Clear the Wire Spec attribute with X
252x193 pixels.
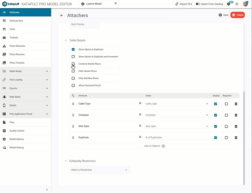coord(140,126)
